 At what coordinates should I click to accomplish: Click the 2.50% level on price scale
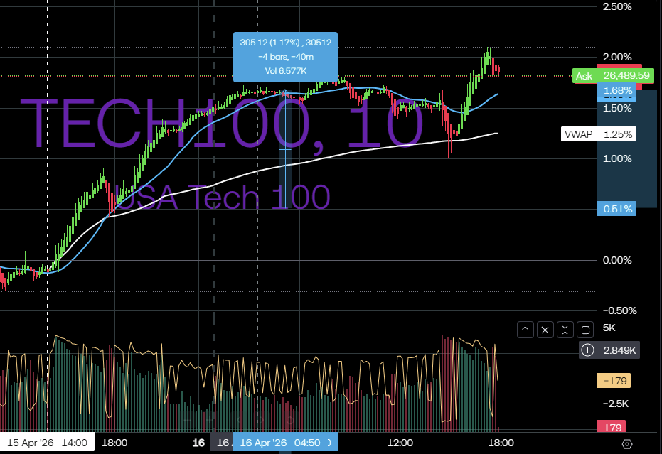click(617, 6)
